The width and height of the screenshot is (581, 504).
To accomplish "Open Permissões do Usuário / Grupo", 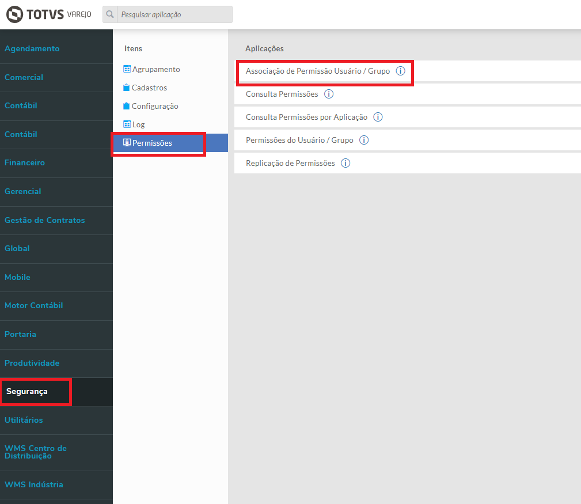I will (x=408, y=140).
